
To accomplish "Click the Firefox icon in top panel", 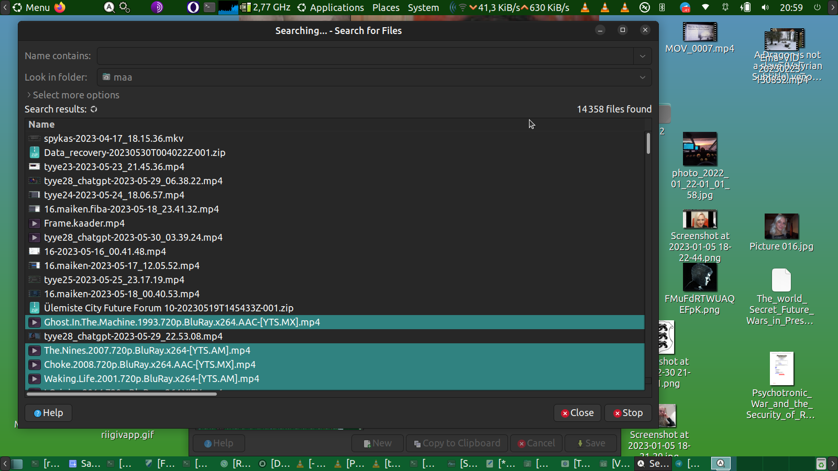I will [x=60, y=7].
